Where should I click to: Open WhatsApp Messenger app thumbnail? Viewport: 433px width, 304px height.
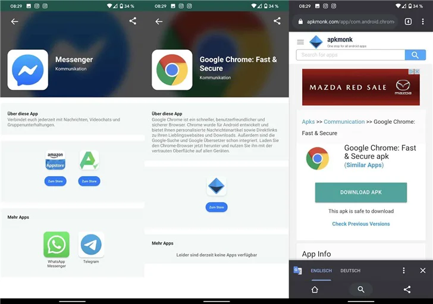point(57,245)
